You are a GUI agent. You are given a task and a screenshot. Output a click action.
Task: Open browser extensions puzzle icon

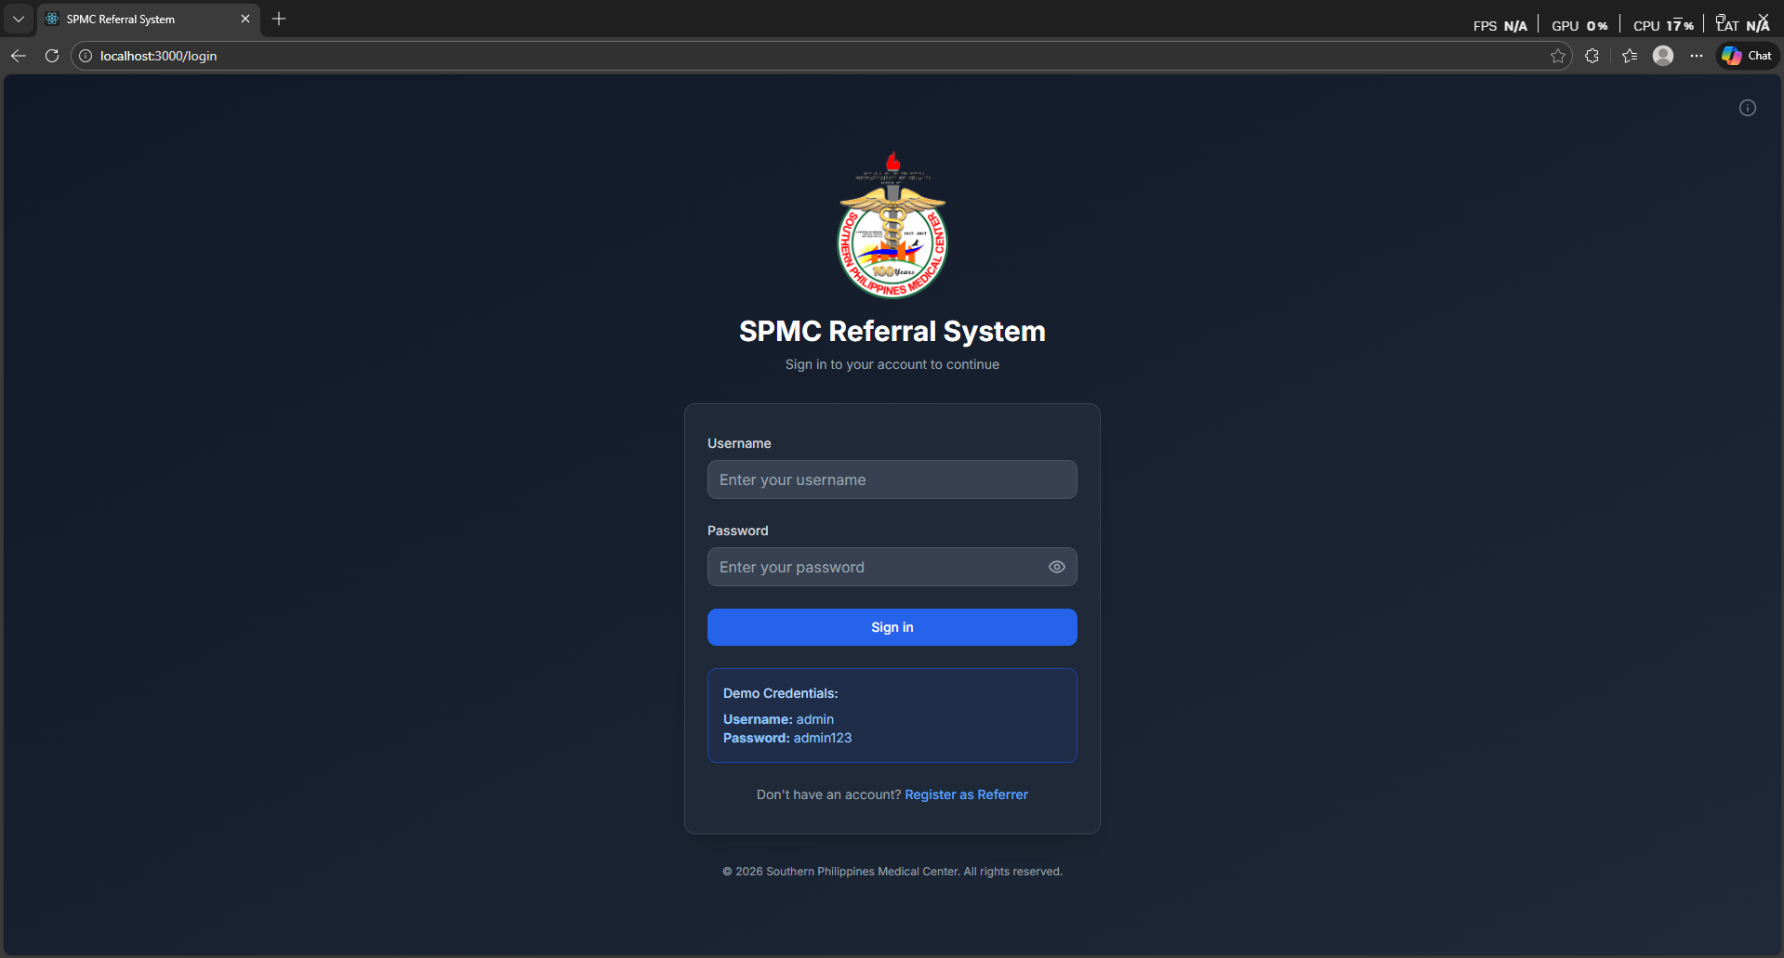tap(1592, 56)
